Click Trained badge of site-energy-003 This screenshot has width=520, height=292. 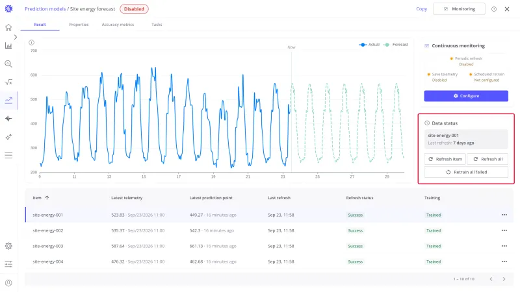(434, 246)
